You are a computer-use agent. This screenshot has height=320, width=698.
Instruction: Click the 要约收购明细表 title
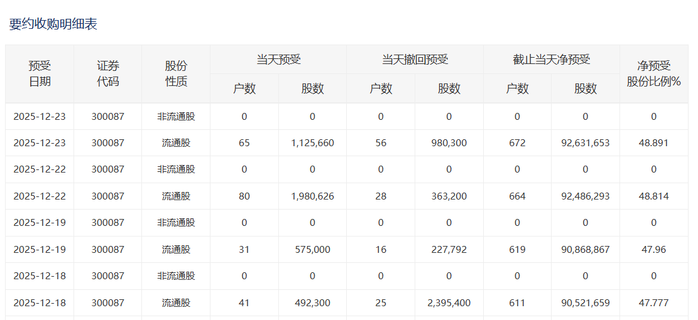tap(53, 24)
